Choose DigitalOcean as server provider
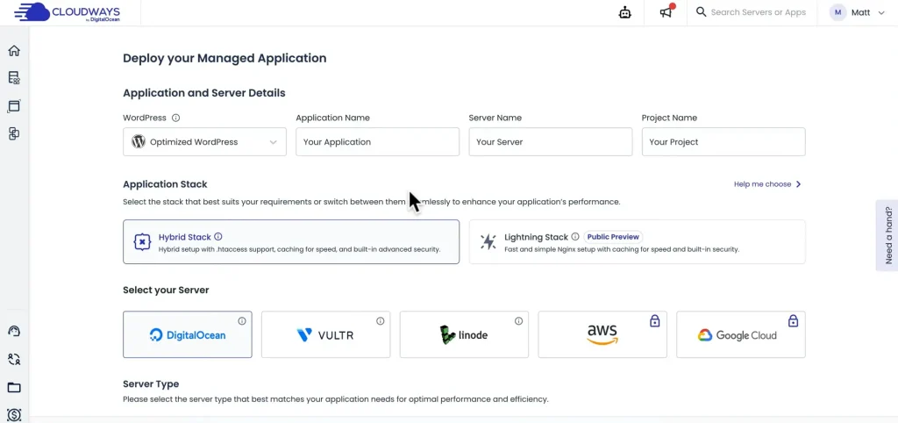Viewport: 898px width, 423px height. coord(188,334)
